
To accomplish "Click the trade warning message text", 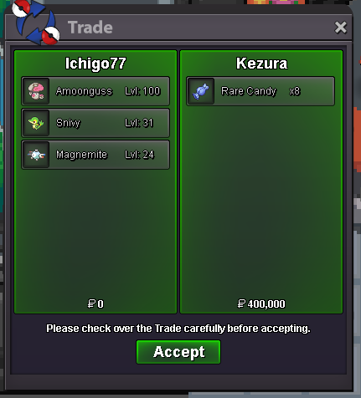I will click(x=178, y=329).
